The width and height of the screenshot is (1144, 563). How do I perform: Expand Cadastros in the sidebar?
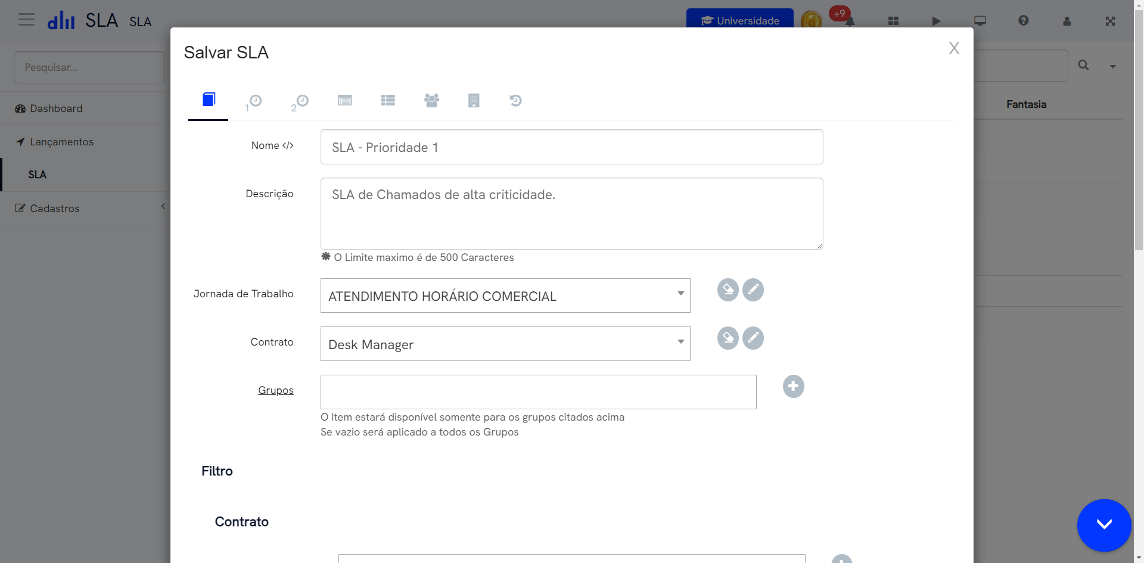click(85, 209)
